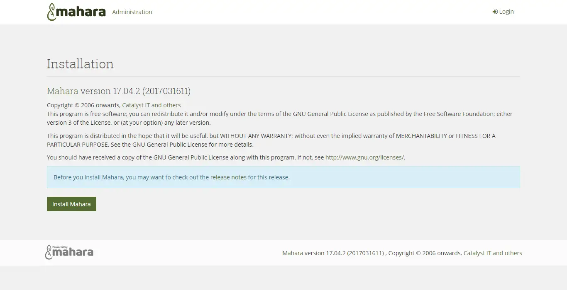Open Catalyst IT and others copyright link

click(x=152, y=105)
